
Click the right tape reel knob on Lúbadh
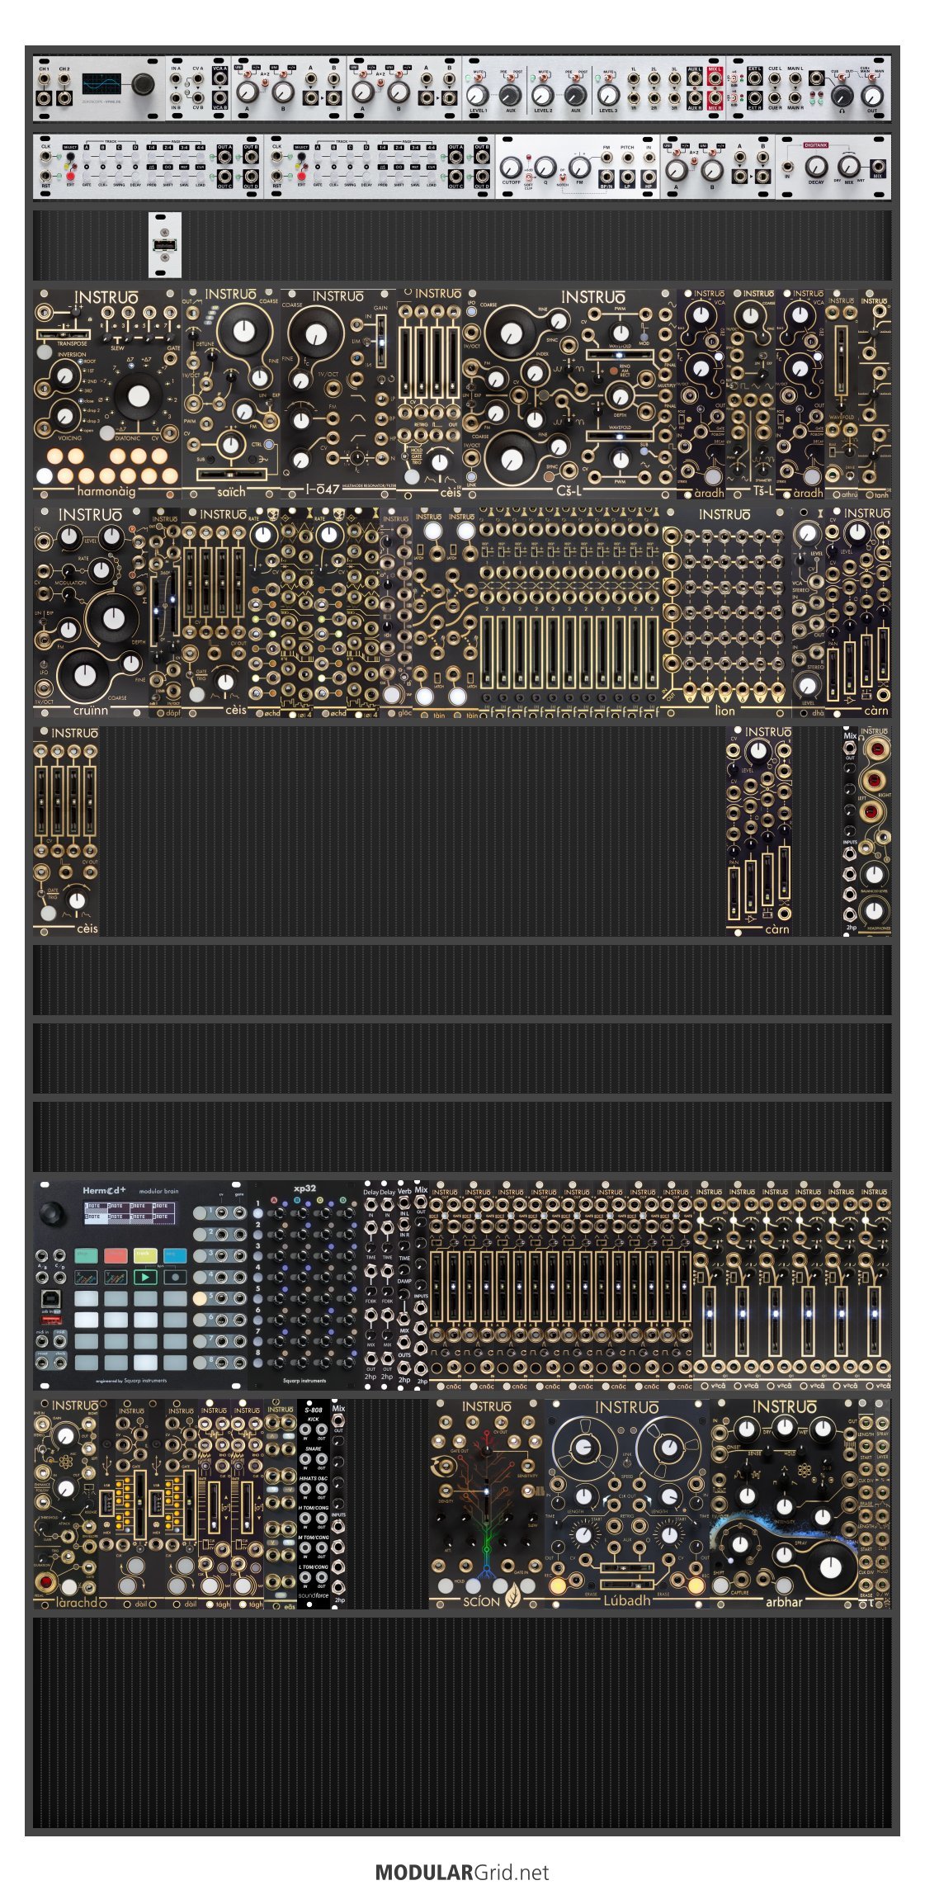[x=670, y=1446]
